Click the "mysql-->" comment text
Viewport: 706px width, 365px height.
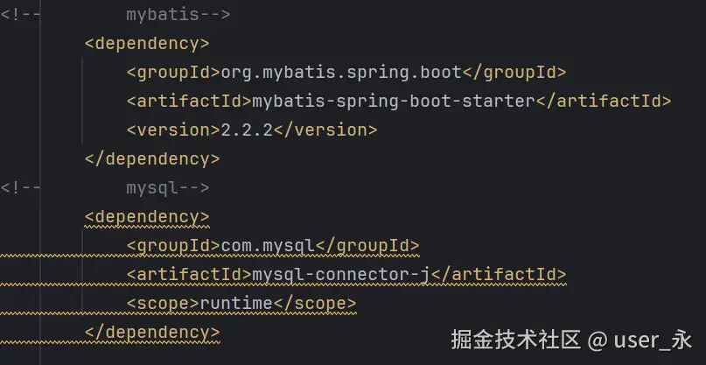(x=167, y=188)
